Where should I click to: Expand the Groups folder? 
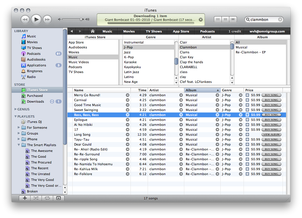19,133
